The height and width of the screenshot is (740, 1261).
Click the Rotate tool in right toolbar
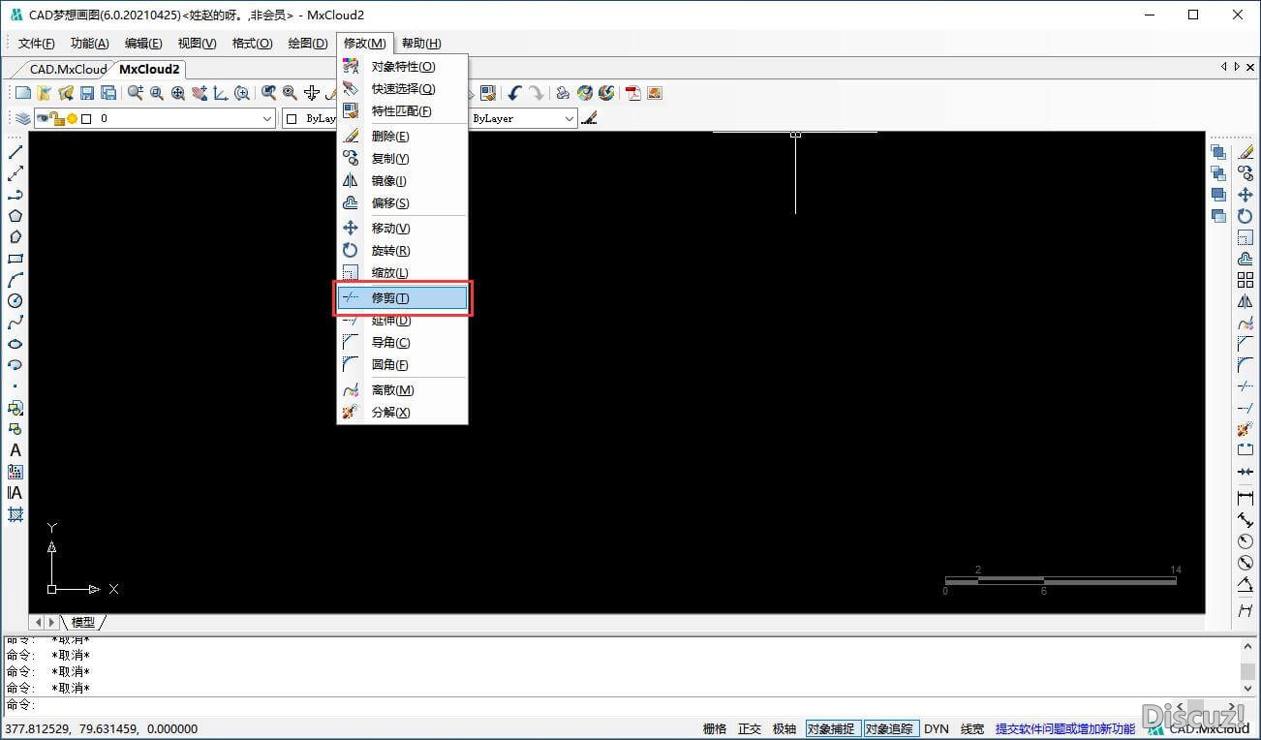(x=1246, y=216)
